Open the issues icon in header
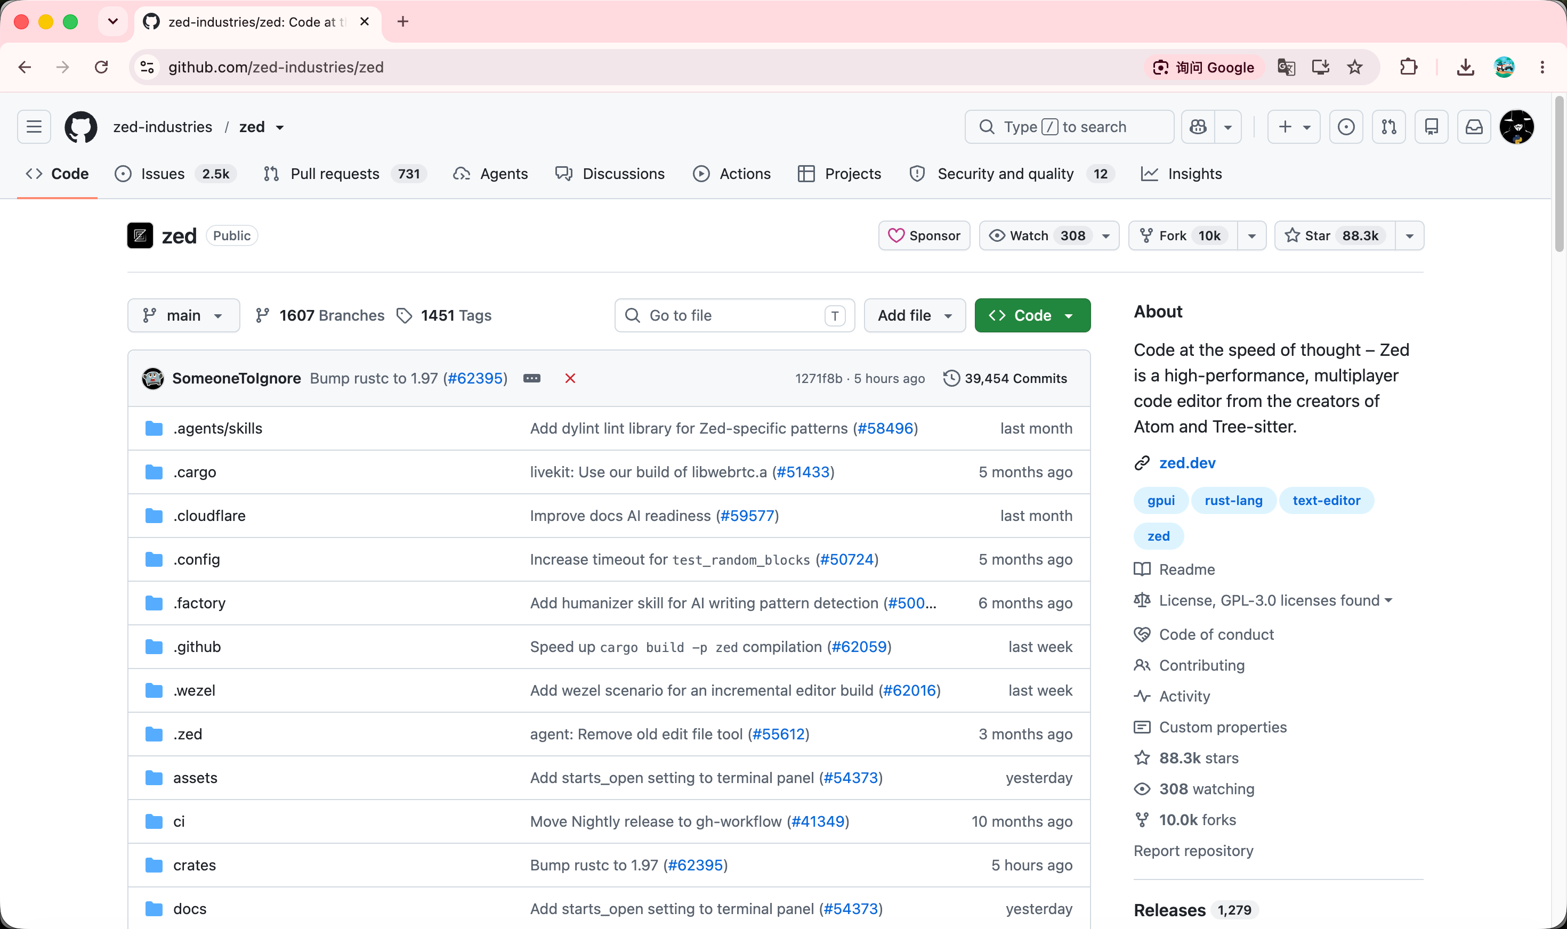 (1346, 127)
